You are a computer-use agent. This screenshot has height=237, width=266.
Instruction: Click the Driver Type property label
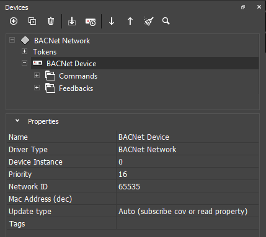pyautogui.click(x=28, y=150)
